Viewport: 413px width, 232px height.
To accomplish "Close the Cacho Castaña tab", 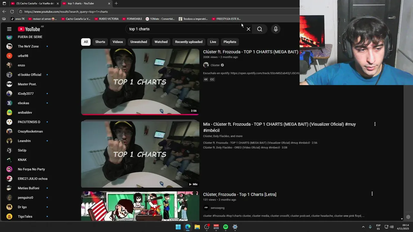I will [58, 4].
